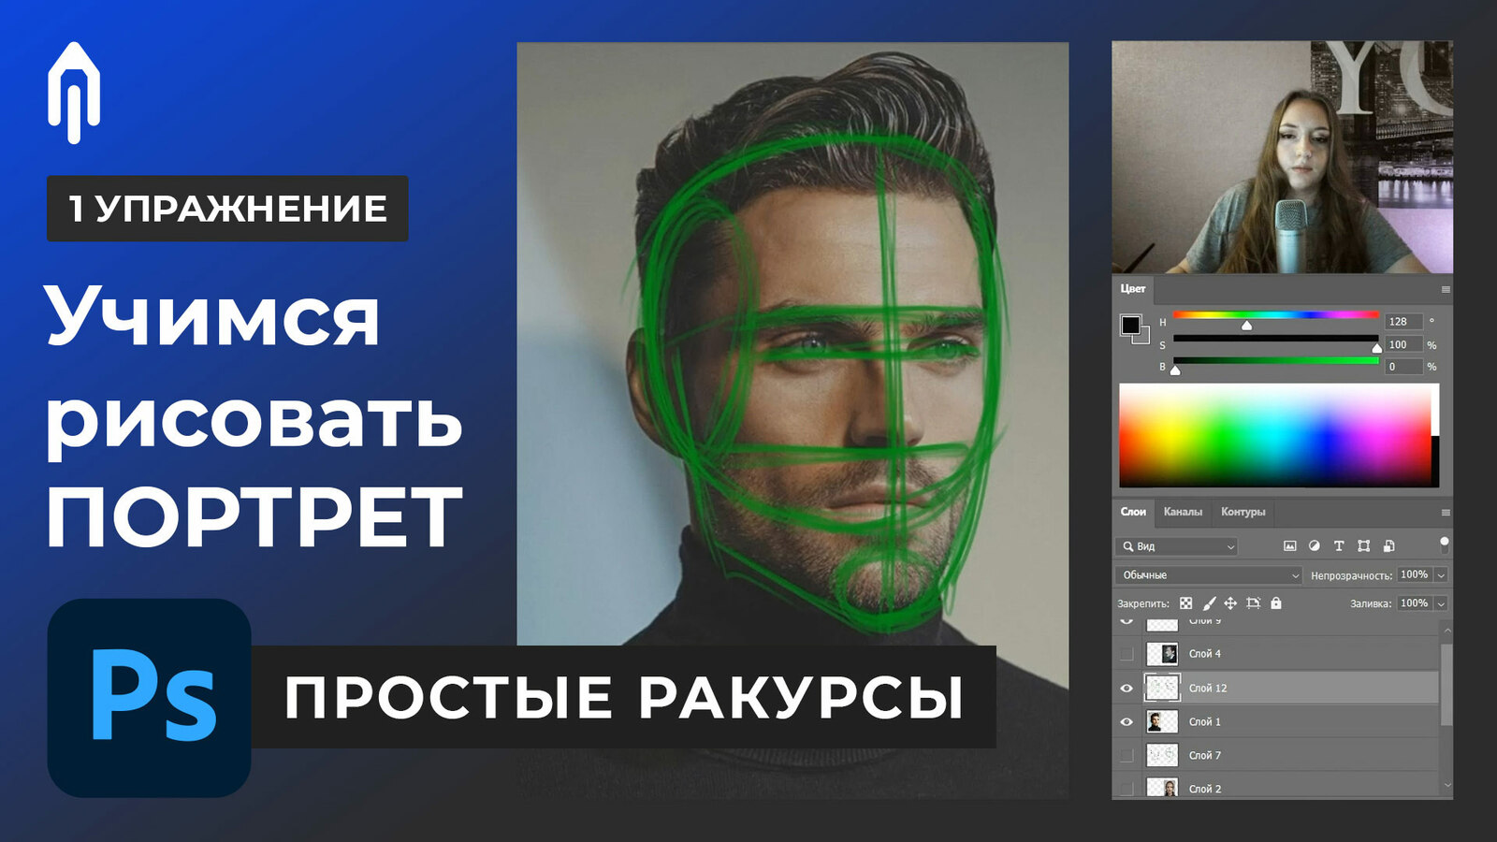This screenshot has width=1497, height=842.
Task: Toggle eye icon of Слой 9
Action: point(1126,621)
